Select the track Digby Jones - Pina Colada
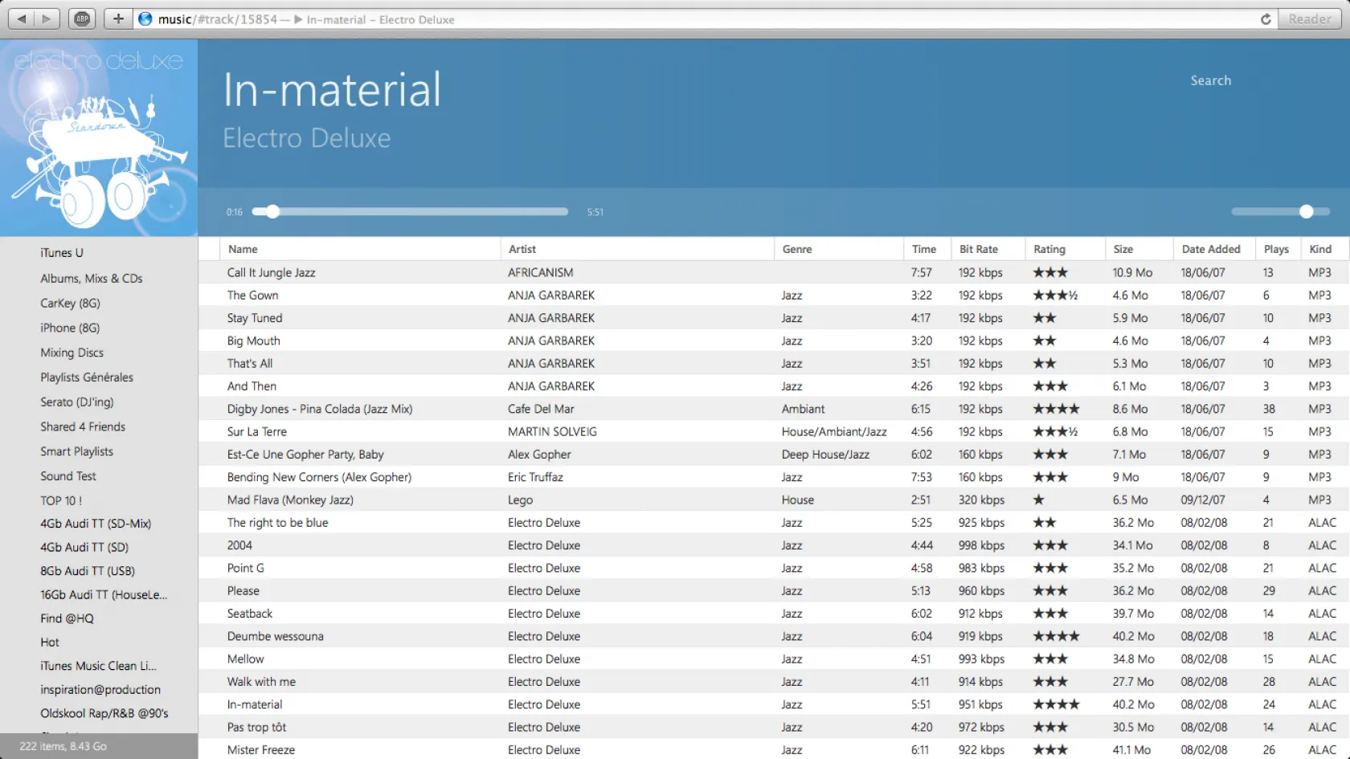 [x=319, y=409]
